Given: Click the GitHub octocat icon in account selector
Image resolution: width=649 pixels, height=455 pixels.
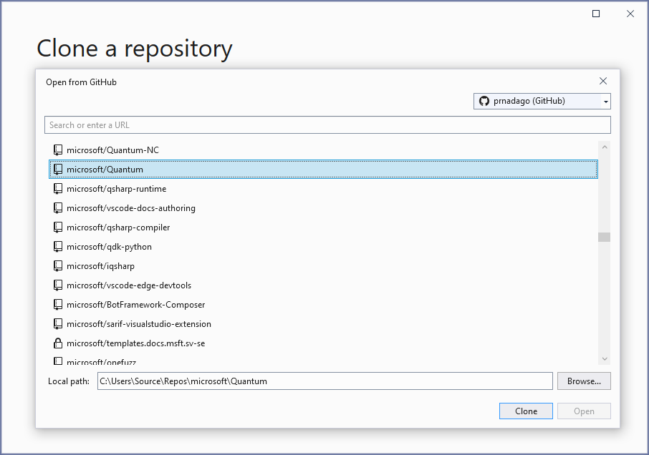Looking at the screenshot, I should pos(484,101).
